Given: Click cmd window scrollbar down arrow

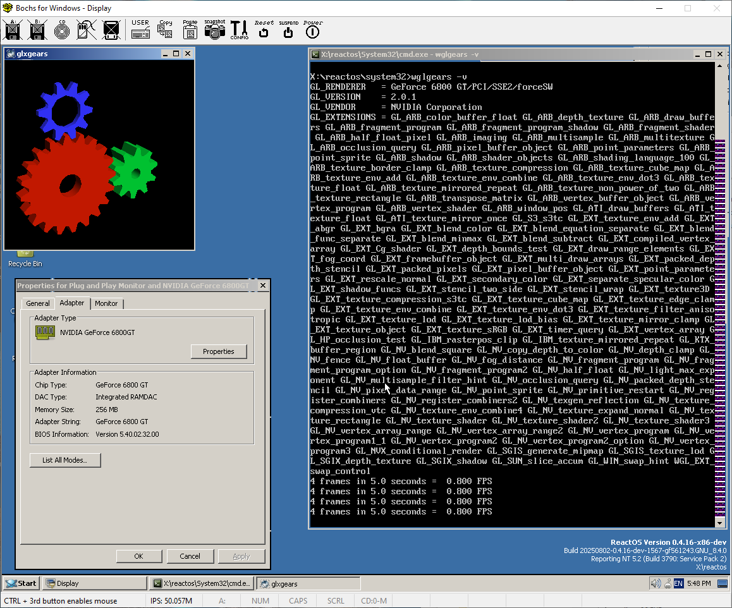Looking at the screenshot, I should [720, 523].
